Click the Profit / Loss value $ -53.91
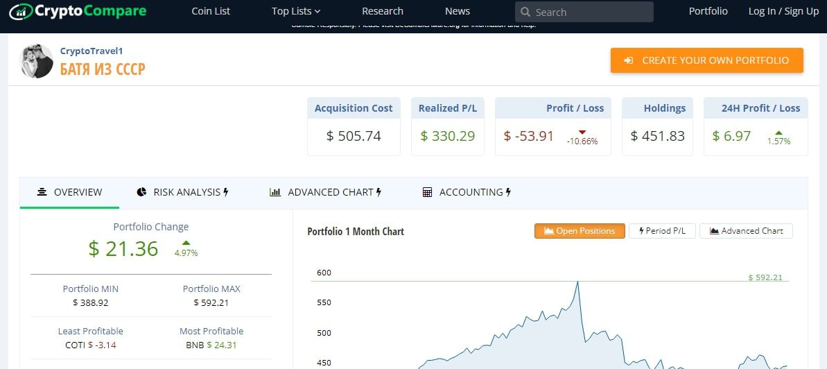This screenshot has width=827, height=369. (x=528, y=136)
